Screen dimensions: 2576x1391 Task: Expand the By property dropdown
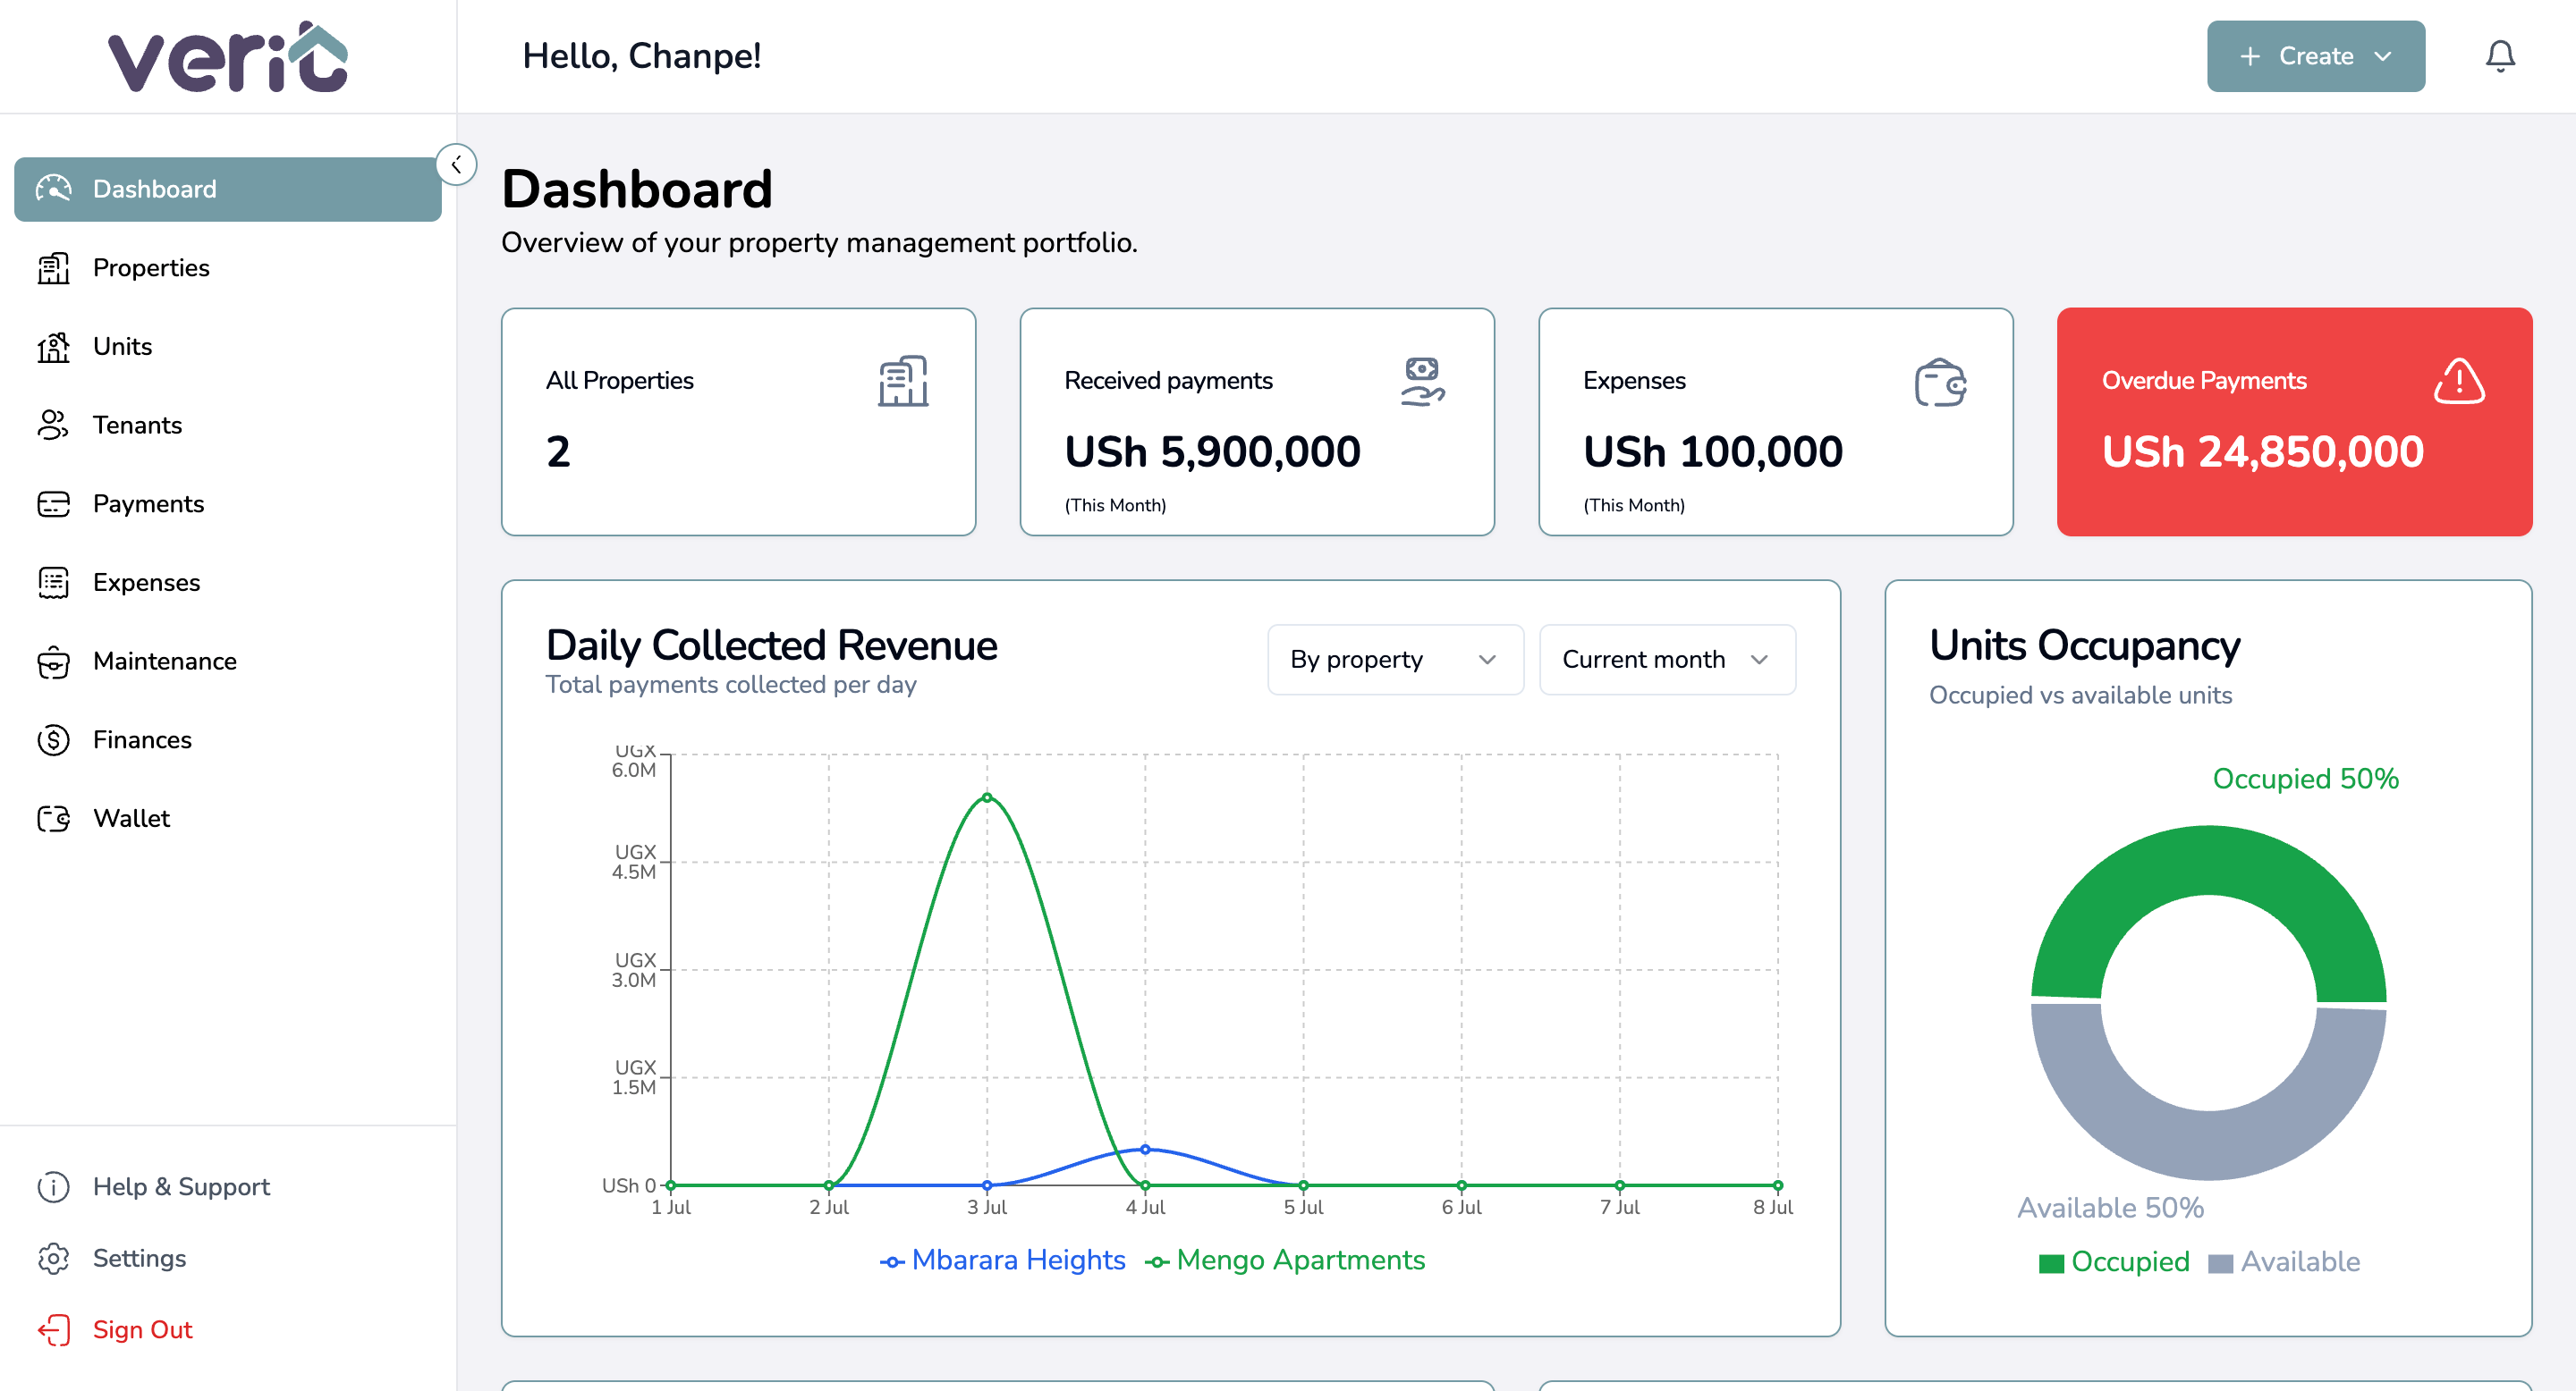(x=1395, y=660)
